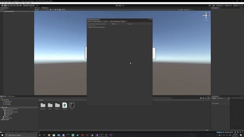Open the Edit menu
Image resolution: width=244 pixels, height=137 pixels.
click(4, 3)
